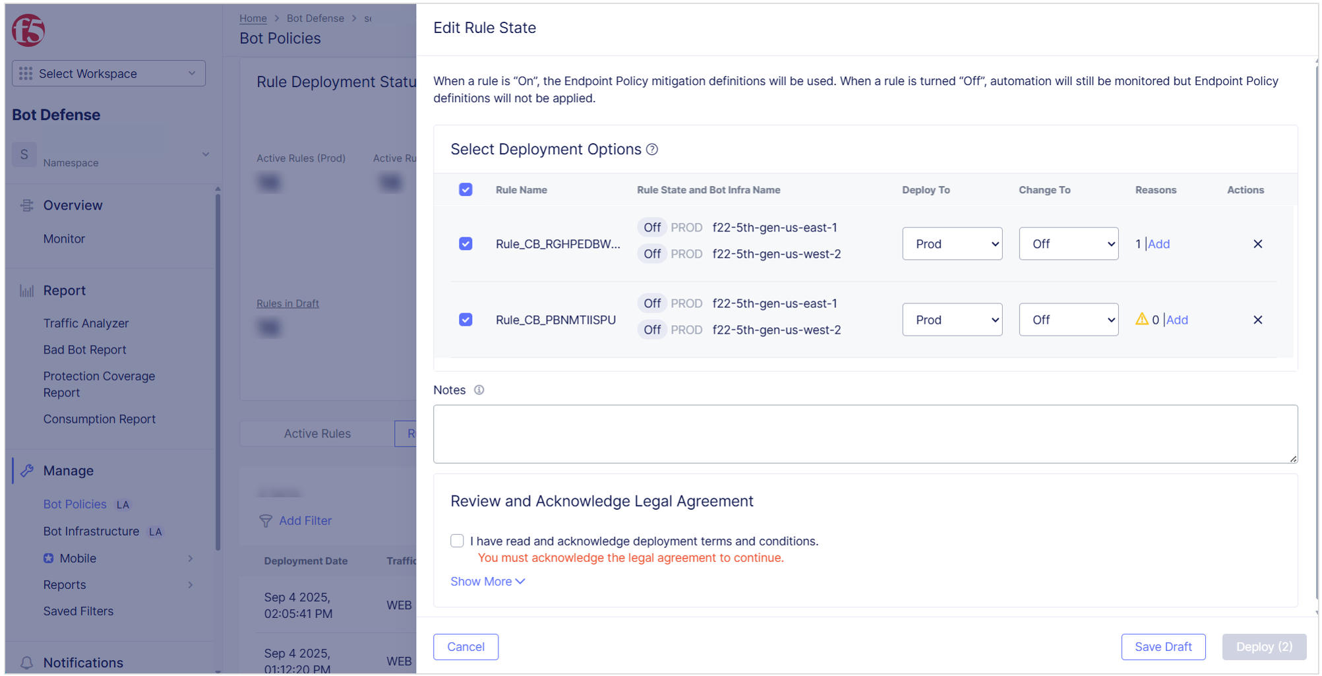Click help icon beside Select Deployment Options
Viewport: 1322px width, 676px height.
(x=652, y=150)
